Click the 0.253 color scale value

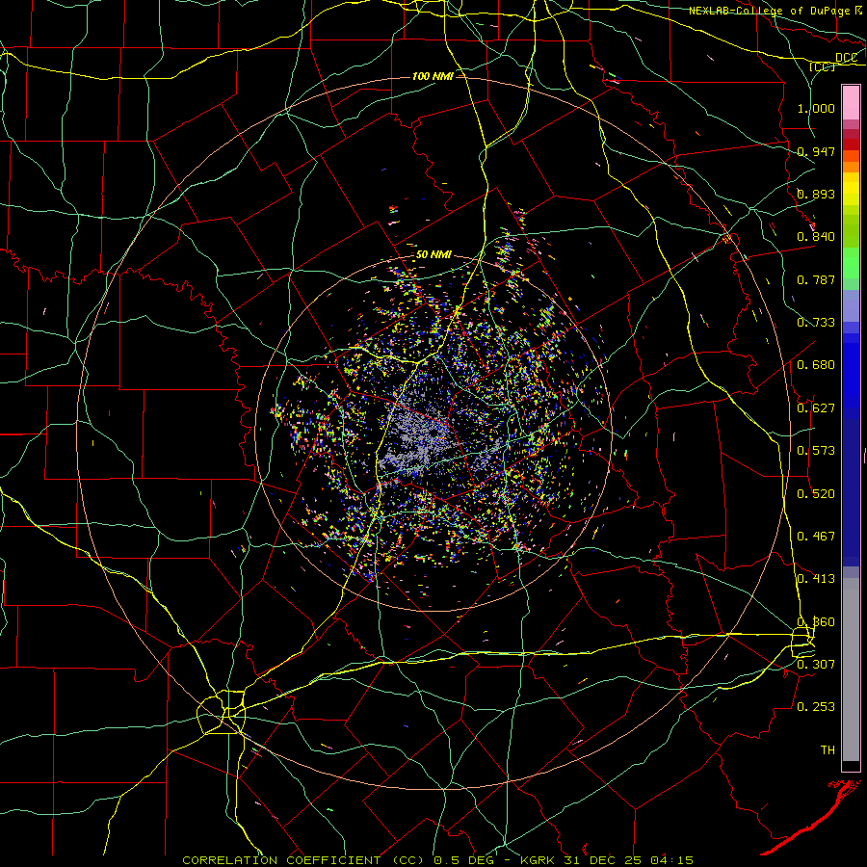click(816, 707)
